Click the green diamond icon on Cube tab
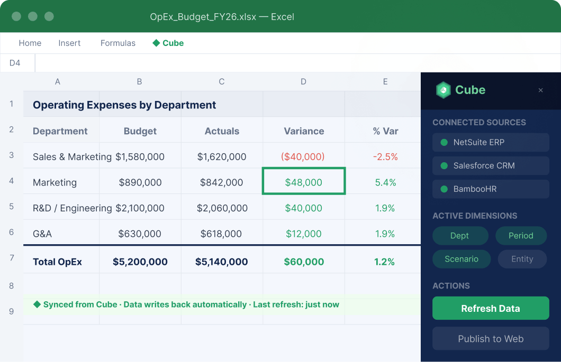This screenshot has height=362, width=561. 156,43
